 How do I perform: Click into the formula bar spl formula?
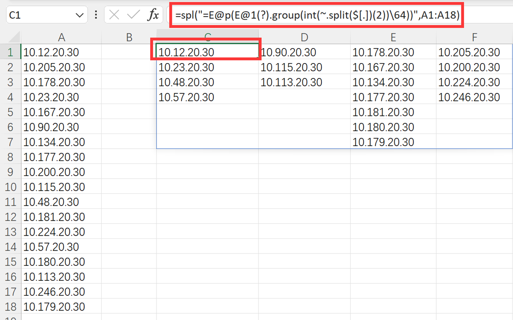pos(316,15)
